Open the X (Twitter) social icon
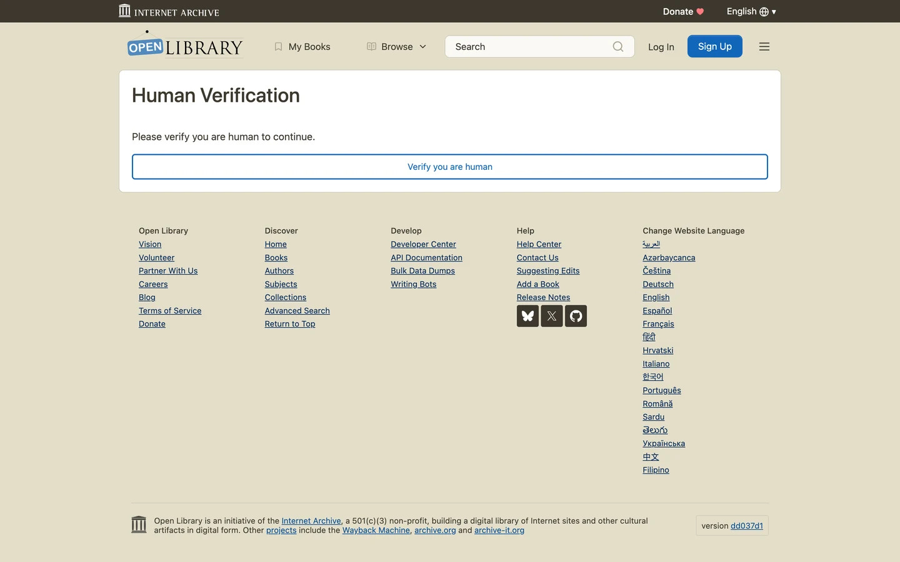900x562 pixels. (x=552, y=316)
